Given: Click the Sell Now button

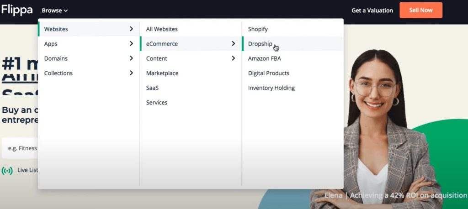Looking at the screenshot, I should 421,10.
